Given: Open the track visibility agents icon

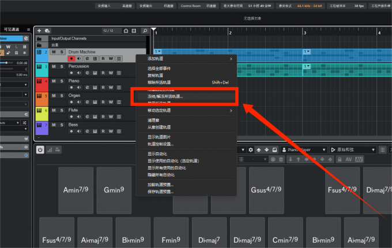Looking at the screenshot, I should (x=126, y=31).
